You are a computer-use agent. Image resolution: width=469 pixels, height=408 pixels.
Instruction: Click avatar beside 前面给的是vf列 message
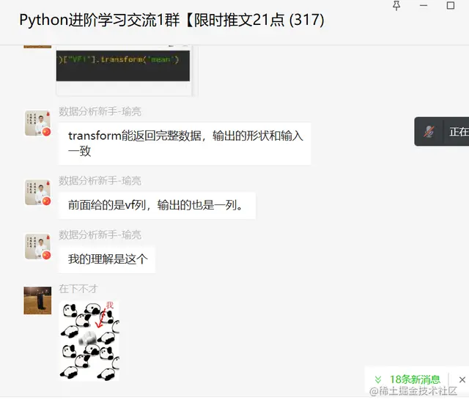coord(37,192)
